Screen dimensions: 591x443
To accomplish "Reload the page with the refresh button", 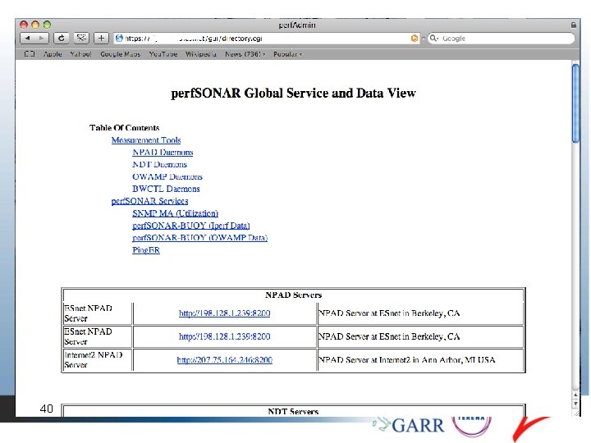I will 62,38.
